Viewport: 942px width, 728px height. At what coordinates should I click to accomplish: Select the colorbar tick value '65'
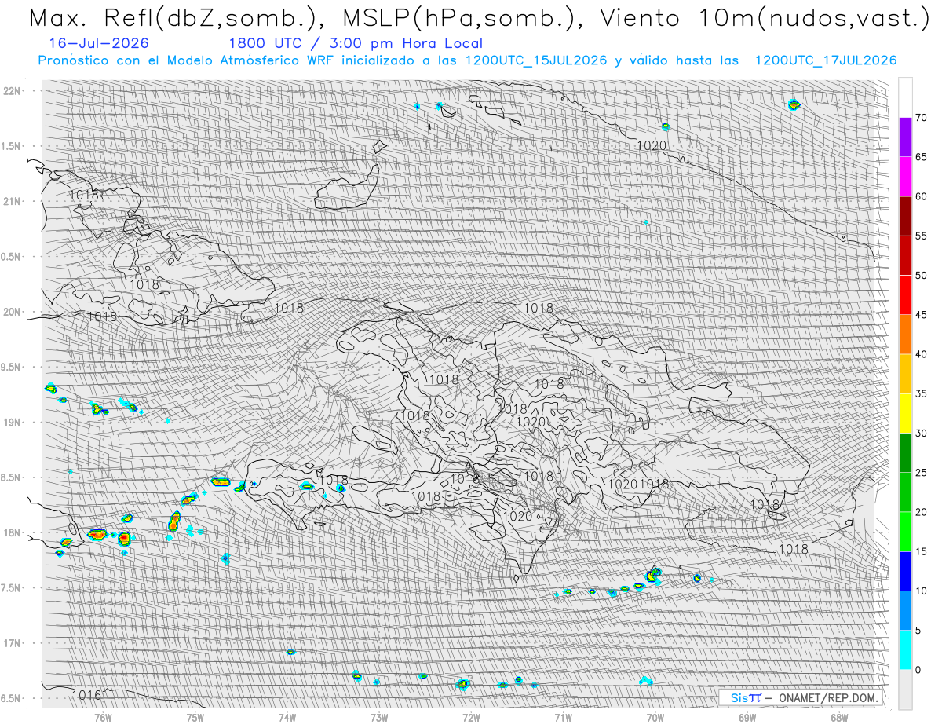922,157
